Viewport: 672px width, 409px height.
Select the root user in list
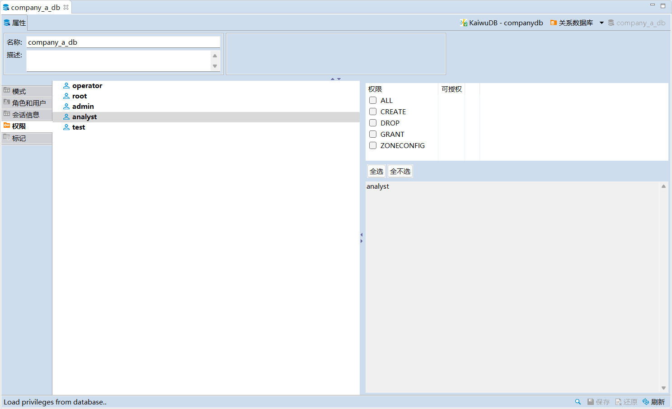tap(80, 96)
